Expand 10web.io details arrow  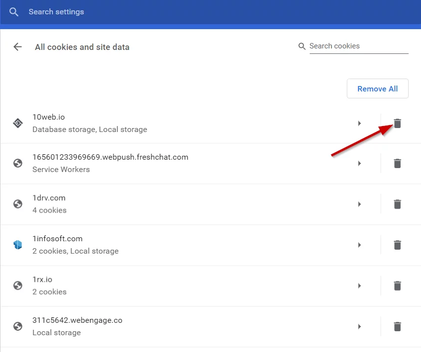coord(359,124)
